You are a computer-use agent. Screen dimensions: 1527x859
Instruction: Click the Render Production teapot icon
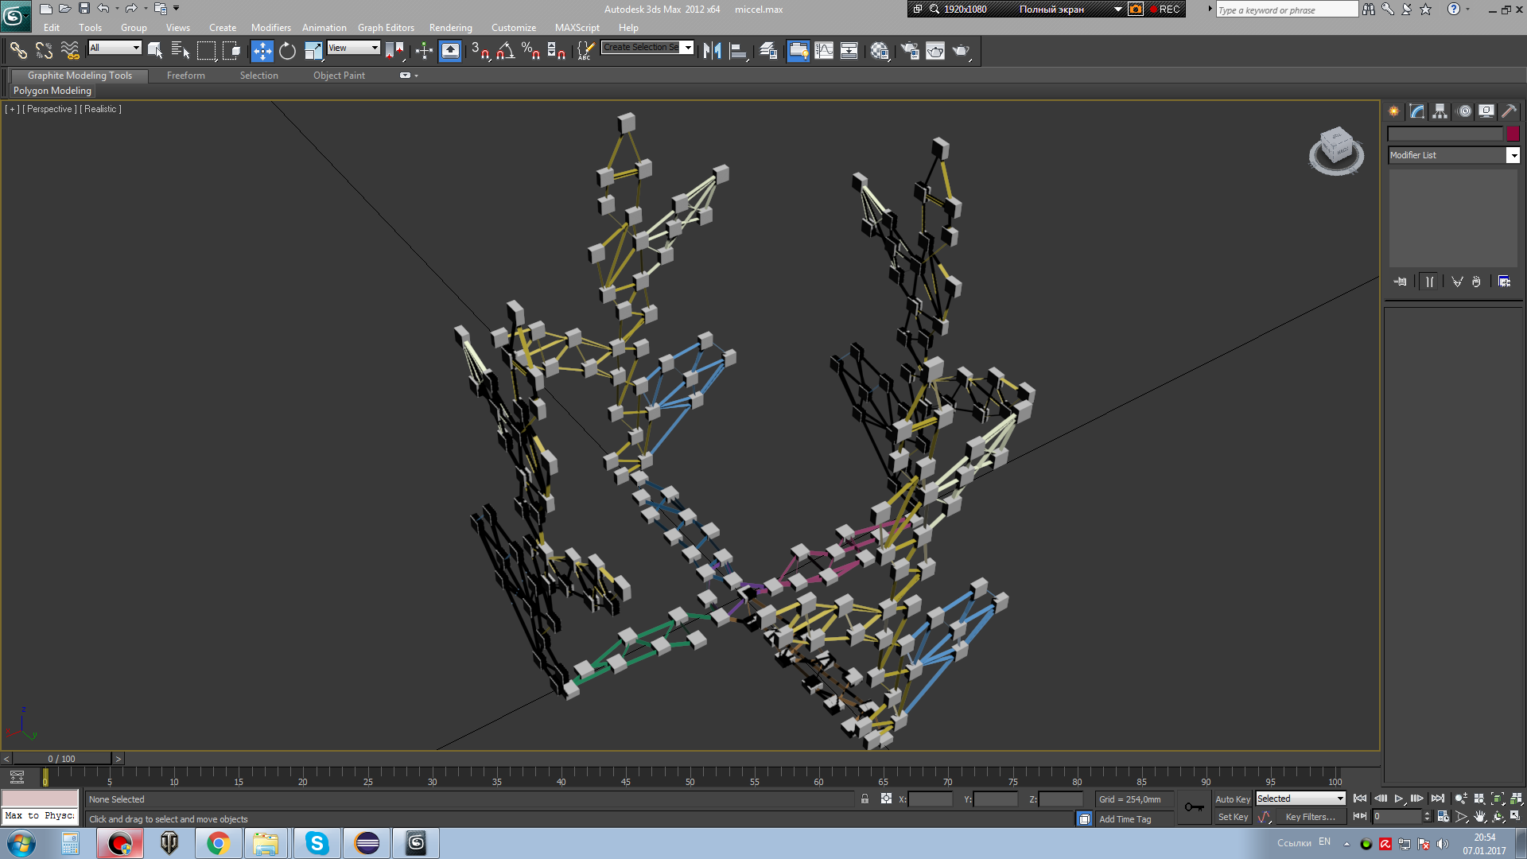962,51
